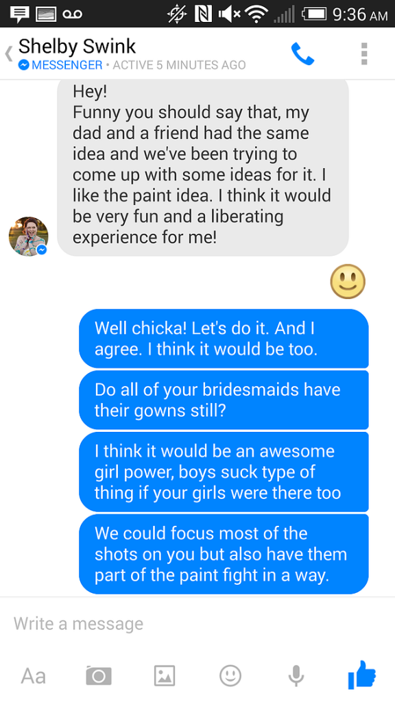Tap the paint fight message bubble
395x702 pixels.
pyautogui.click(x=224, y=554)
